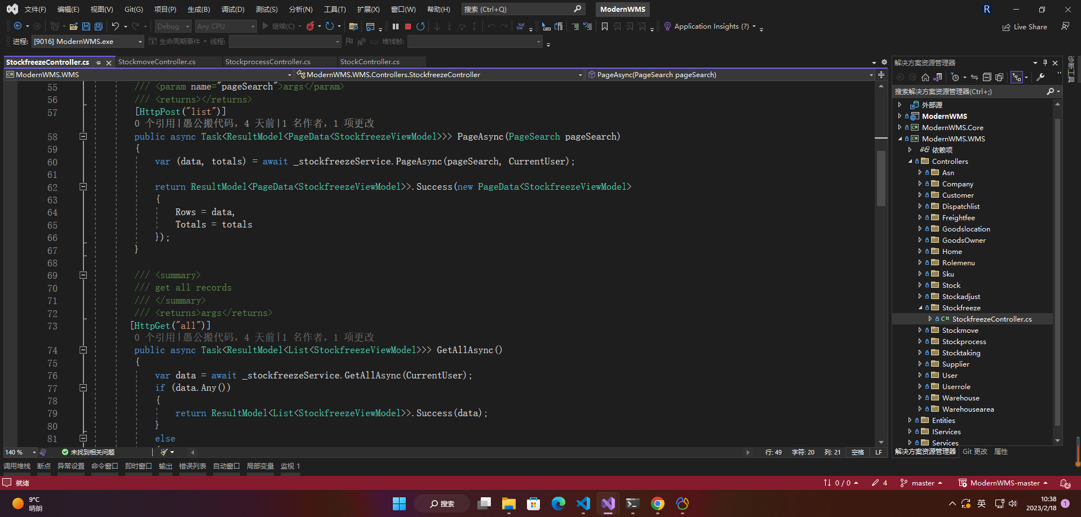Click the Hot Reload flame icon
The height and width of the screenshot is (517, 1081).
(x=310, y=26)
